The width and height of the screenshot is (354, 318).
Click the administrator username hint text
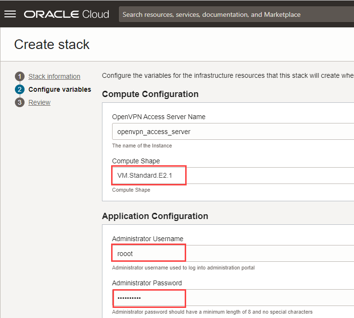pos(183,268)
